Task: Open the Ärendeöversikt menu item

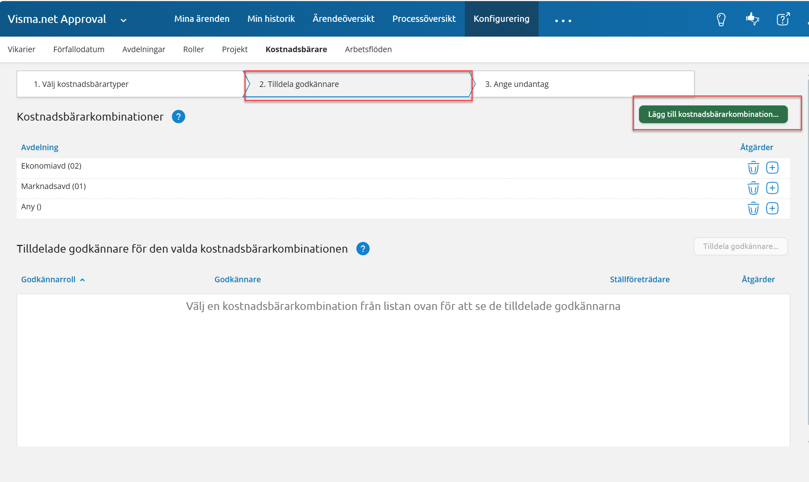Action: (x=343, y=19)
